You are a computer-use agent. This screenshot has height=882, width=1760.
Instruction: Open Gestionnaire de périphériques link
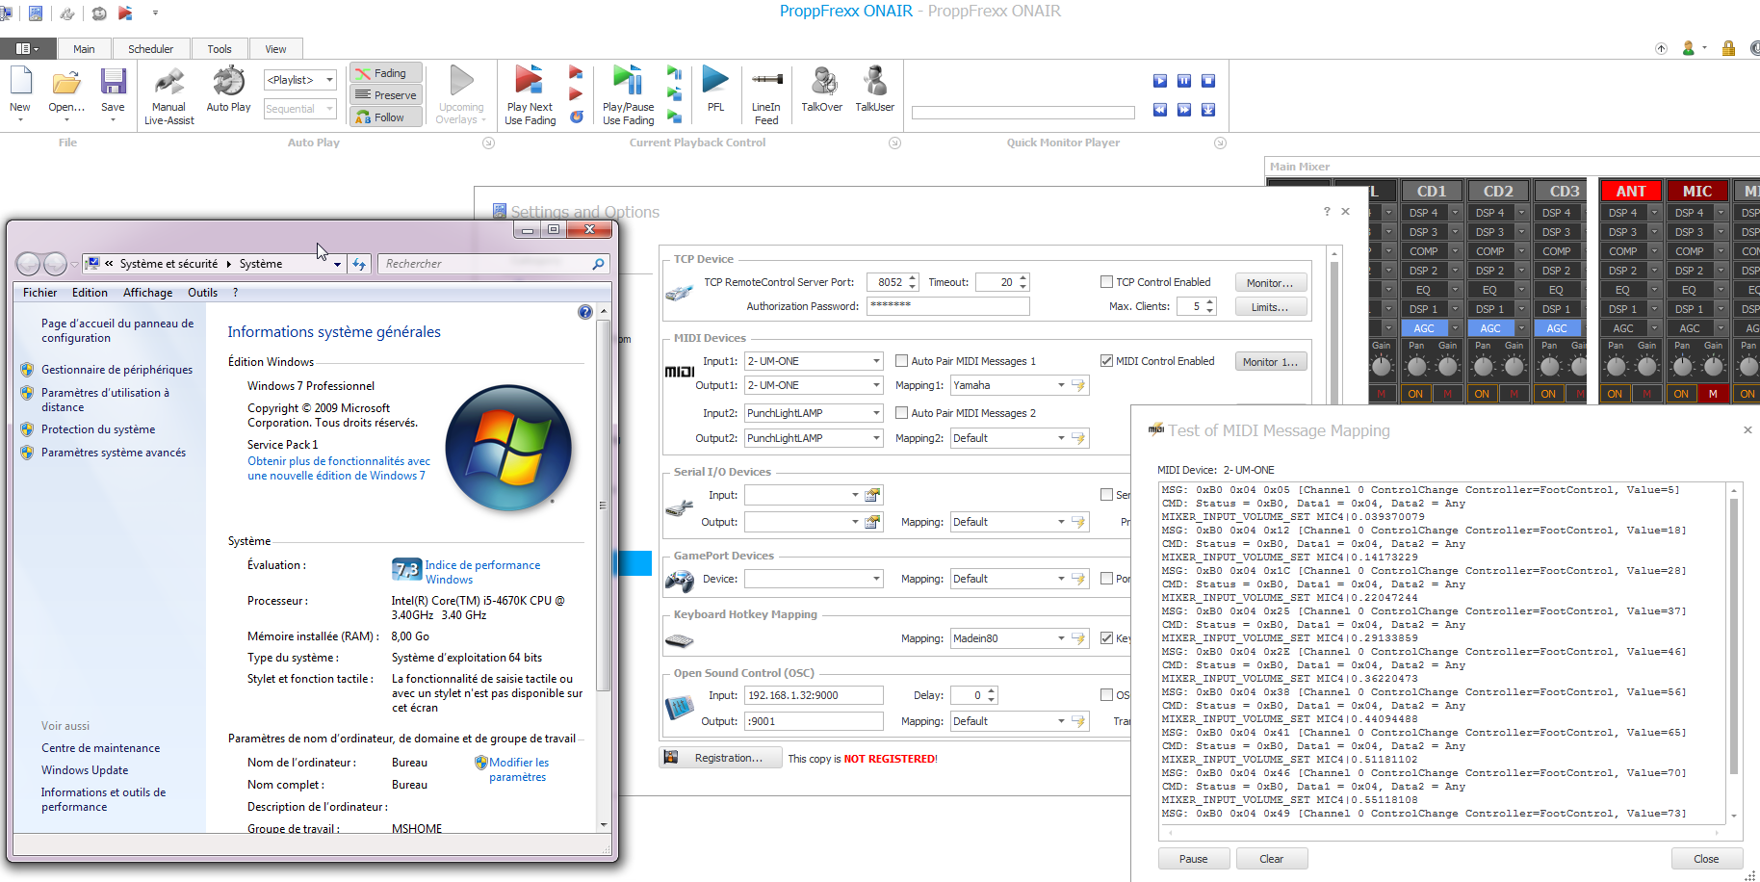tap(116, 370)
